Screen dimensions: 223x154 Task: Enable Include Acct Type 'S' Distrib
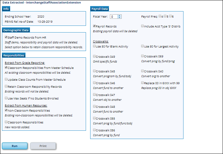coord(143,26)
